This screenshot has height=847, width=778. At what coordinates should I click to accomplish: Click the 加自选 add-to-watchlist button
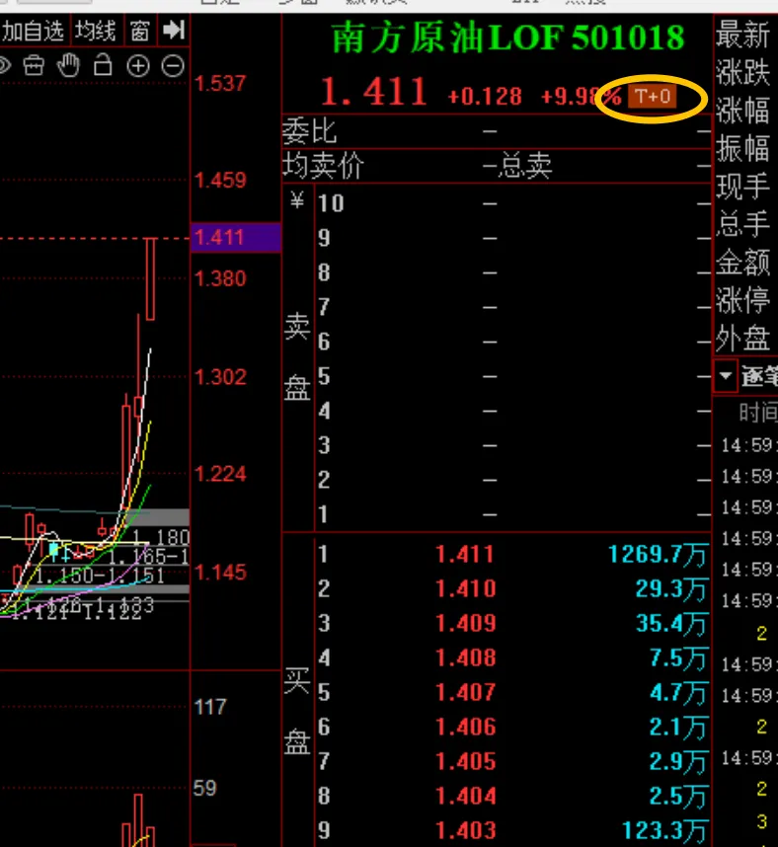[34, 31]
